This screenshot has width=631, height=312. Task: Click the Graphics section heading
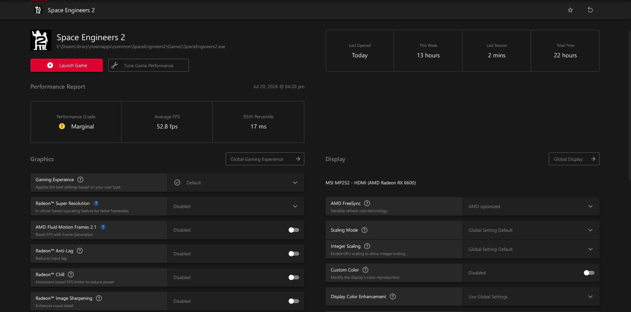(x=42, y=159)
